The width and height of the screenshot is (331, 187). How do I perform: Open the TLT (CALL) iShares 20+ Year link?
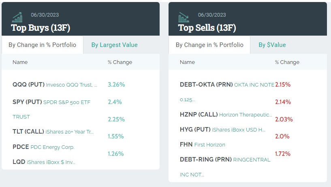click(x=53, y=131)
